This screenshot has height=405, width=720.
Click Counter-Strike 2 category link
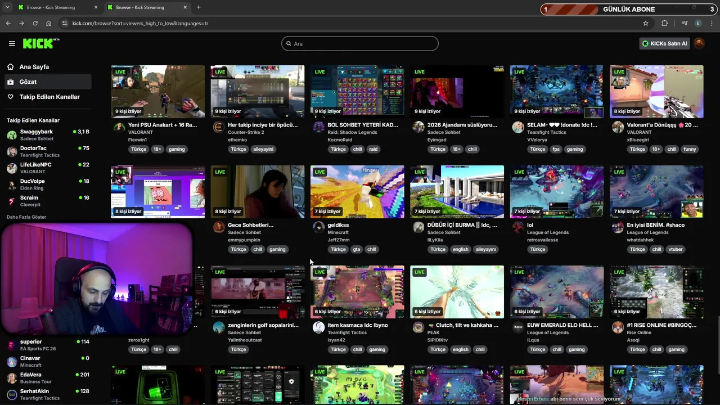tap(246, 132)
